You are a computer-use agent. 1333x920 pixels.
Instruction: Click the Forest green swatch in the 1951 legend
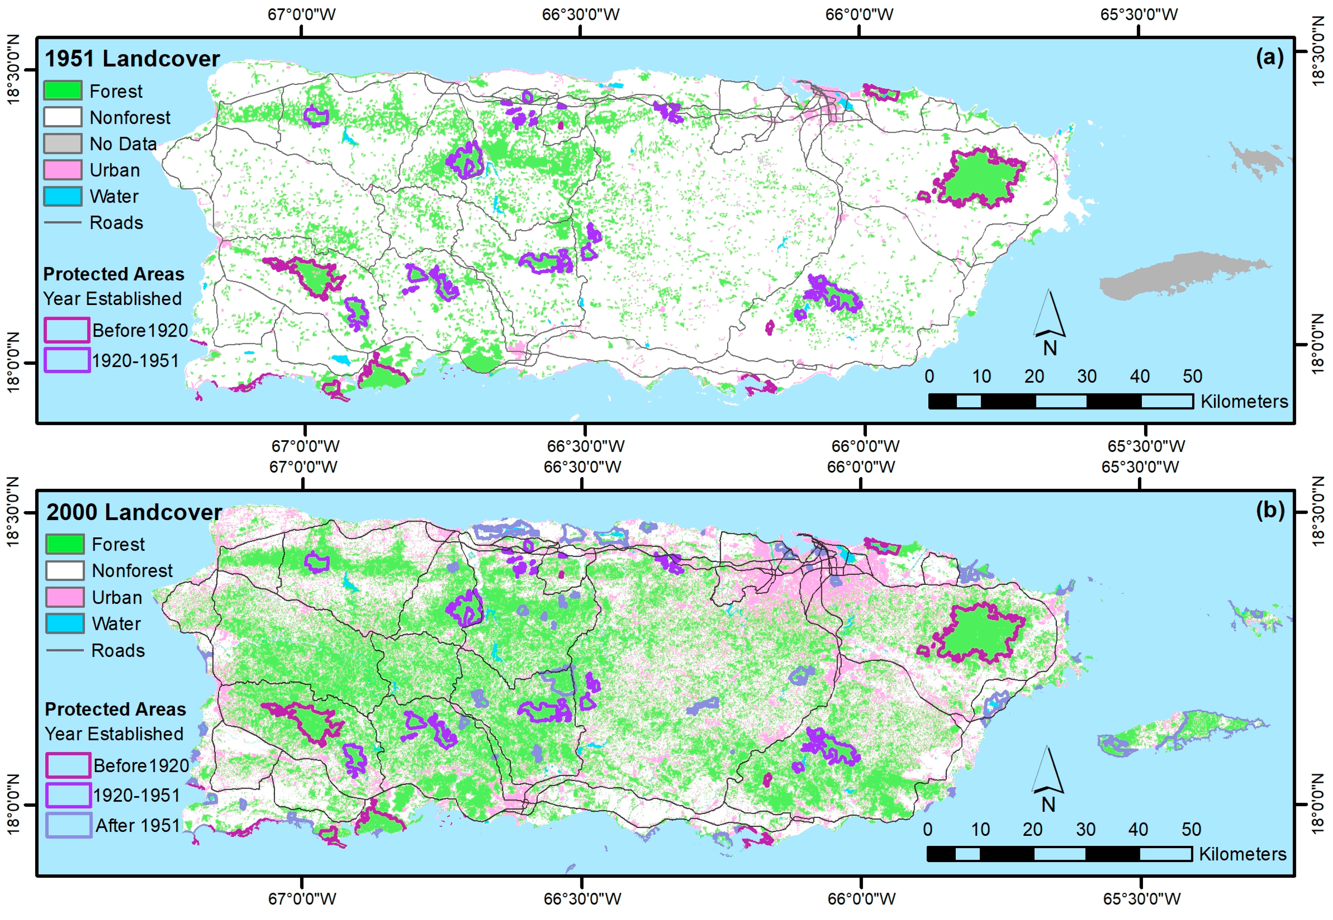click(63, 90)
